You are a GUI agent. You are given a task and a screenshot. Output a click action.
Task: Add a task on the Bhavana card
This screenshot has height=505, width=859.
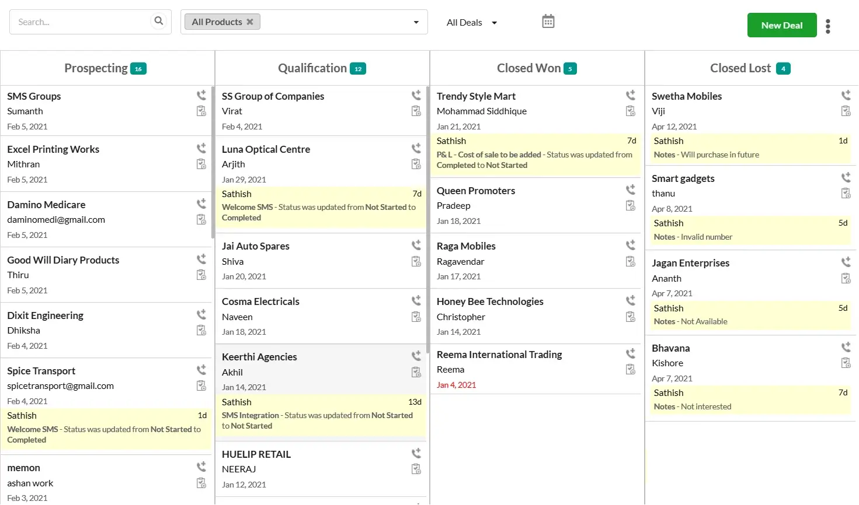point(846,363)
